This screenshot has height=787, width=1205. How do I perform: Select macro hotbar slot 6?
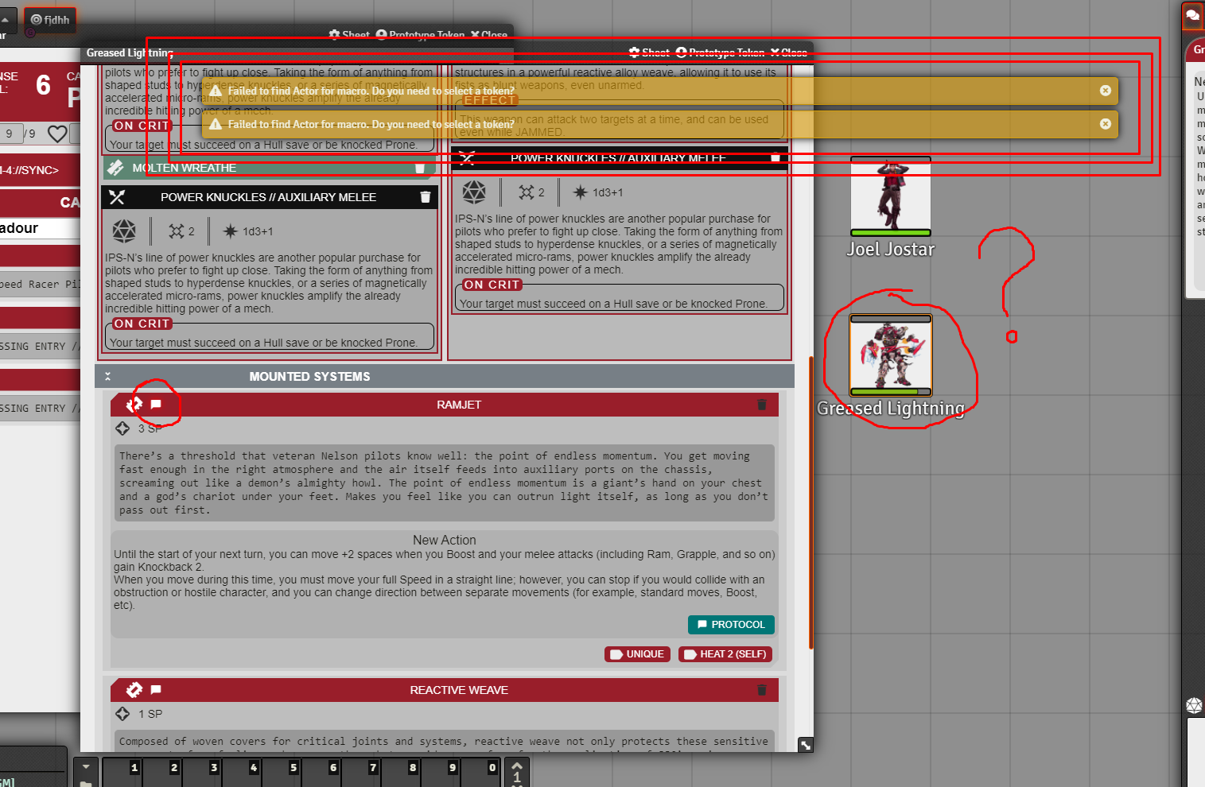(x=321, y=773)
